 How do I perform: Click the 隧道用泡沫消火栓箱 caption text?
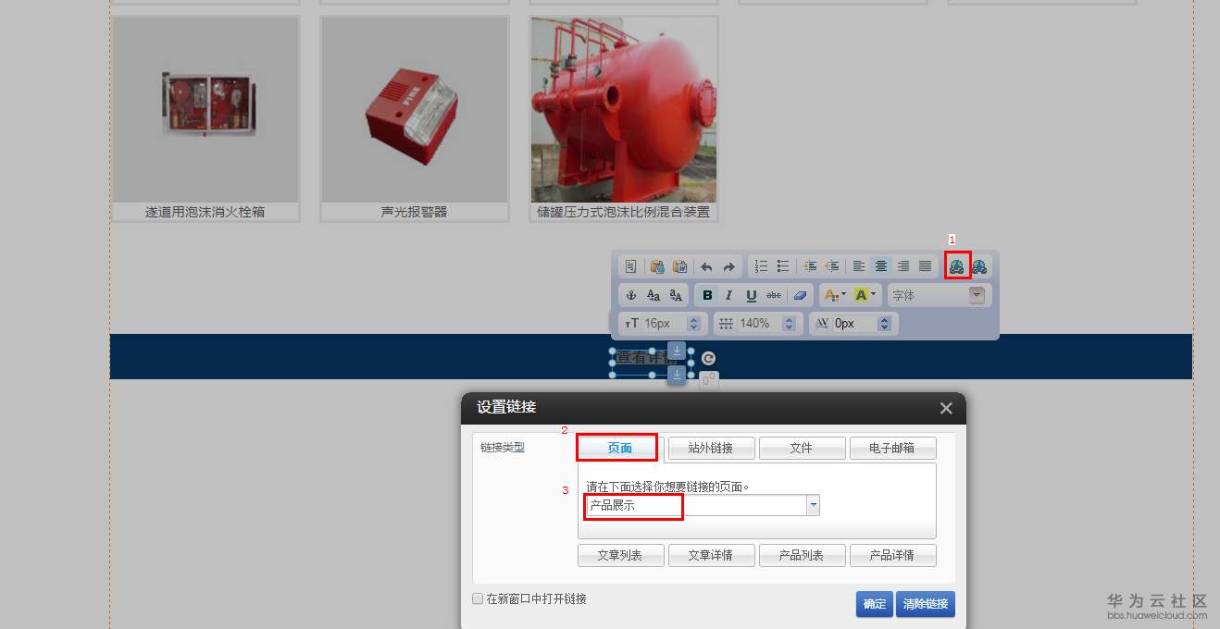pyautogui.click(x=205, y=212)
